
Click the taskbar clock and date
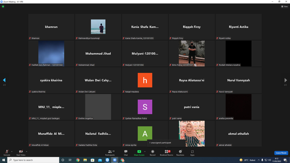click(x=277, y=160)
